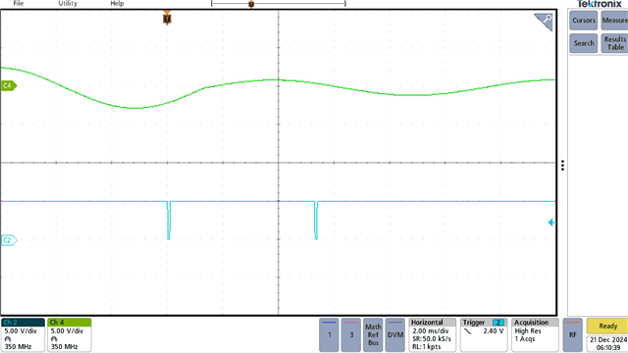The image size is (628, 353).
Task: Open the Horizontal settings badge
Action: [x=432, y=335]
